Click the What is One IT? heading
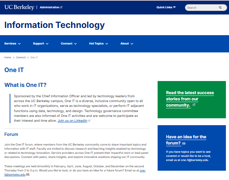 pos(25,85)
